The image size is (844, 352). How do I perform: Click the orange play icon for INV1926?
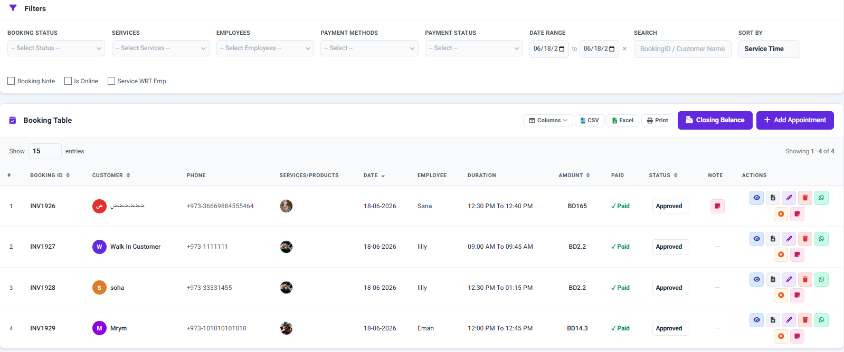pos(781,214)
